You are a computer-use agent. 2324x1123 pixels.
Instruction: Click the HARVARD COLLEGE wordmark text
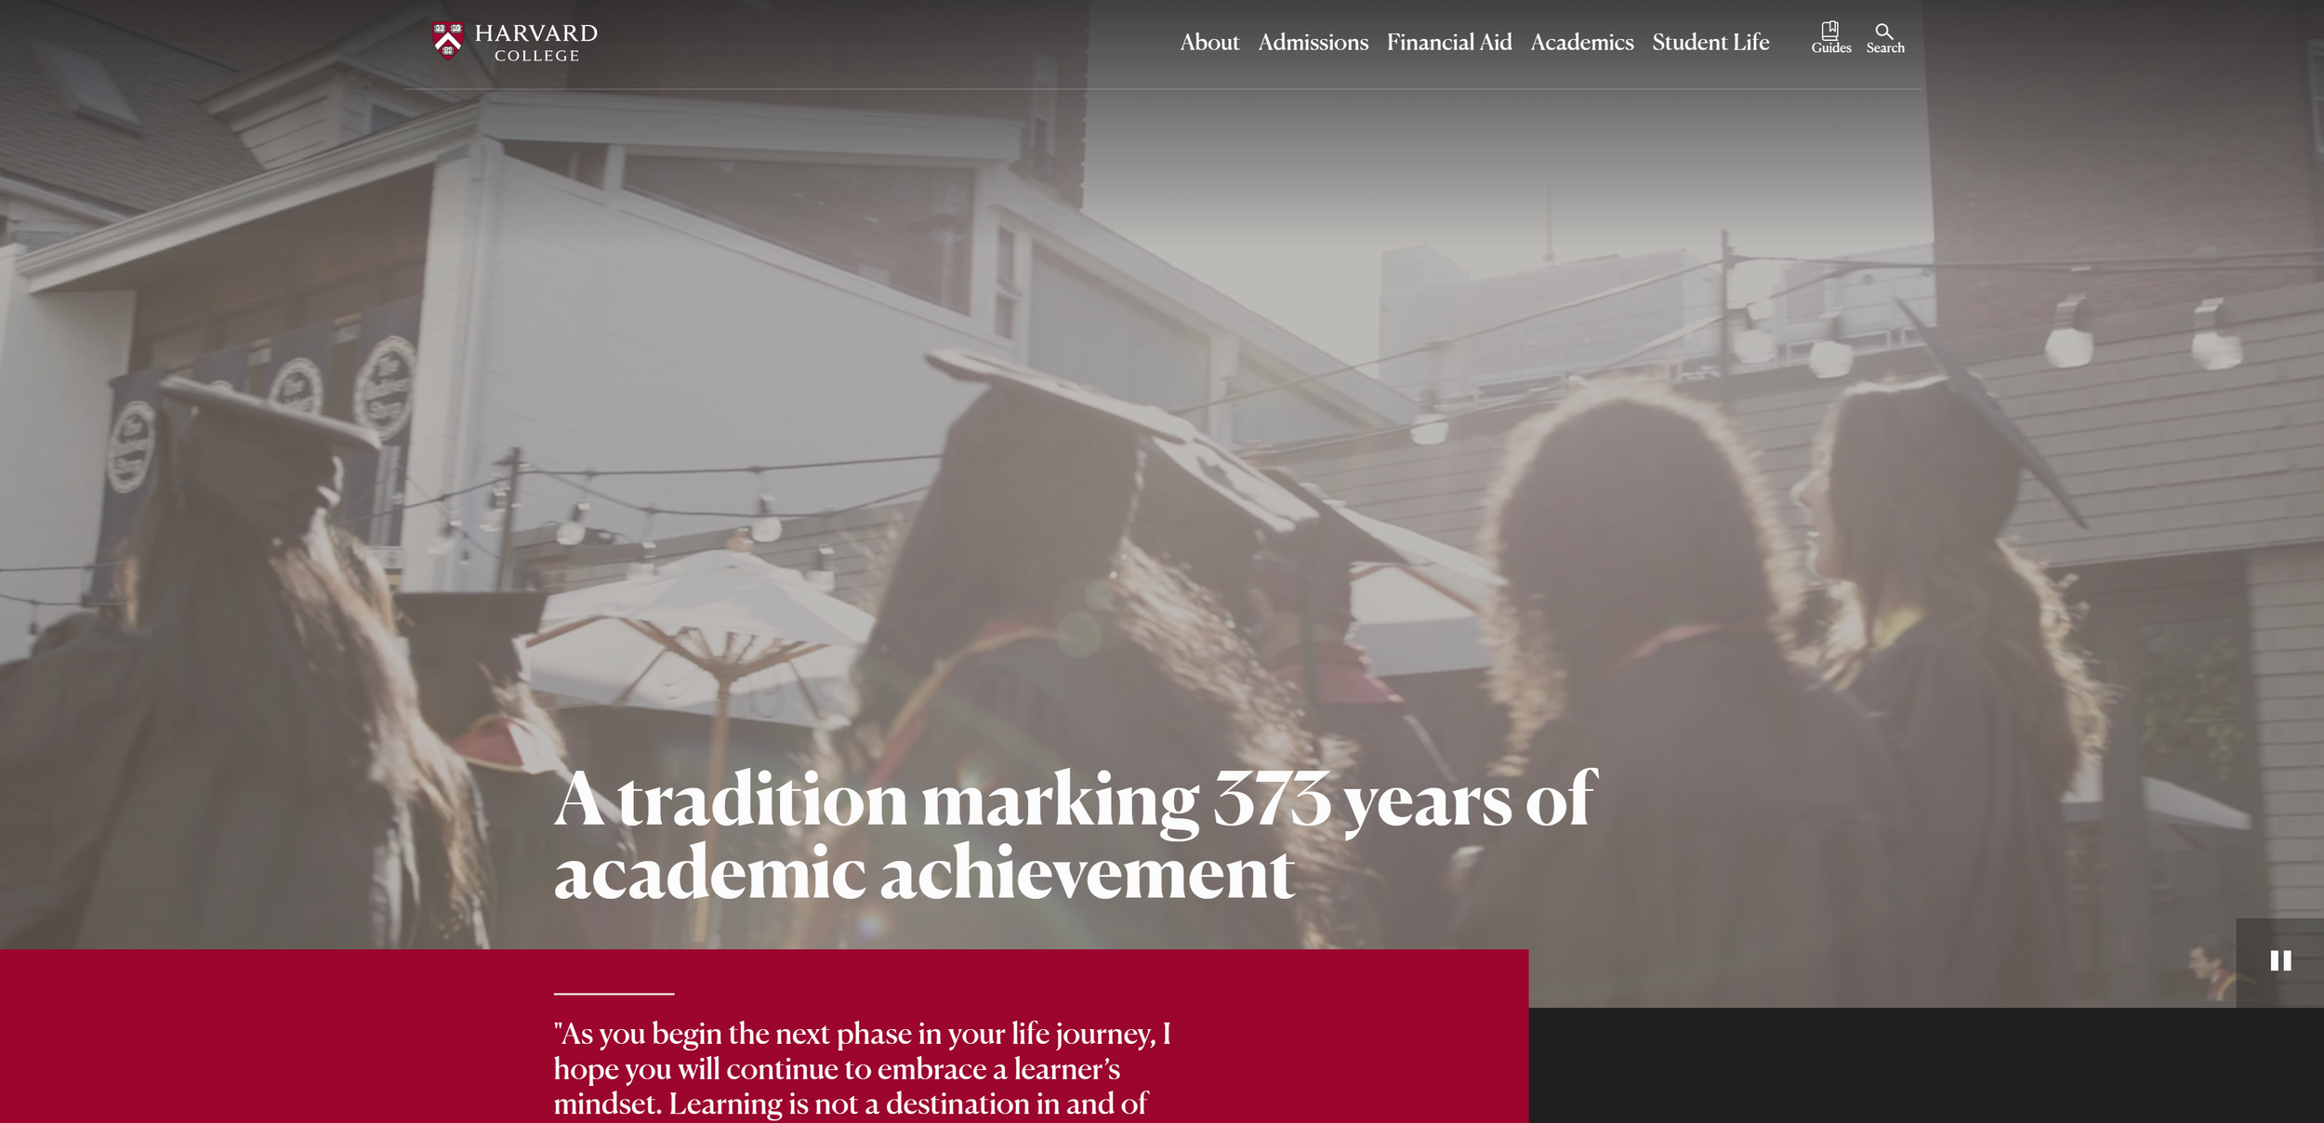tap(536, 43)
